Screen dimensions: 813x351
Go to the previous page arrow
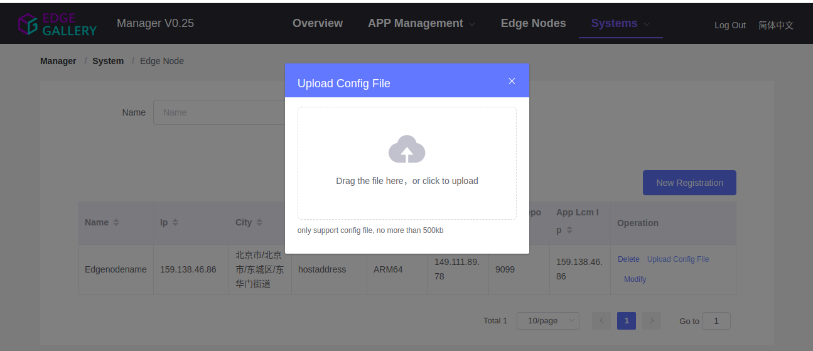click(601, 321)
